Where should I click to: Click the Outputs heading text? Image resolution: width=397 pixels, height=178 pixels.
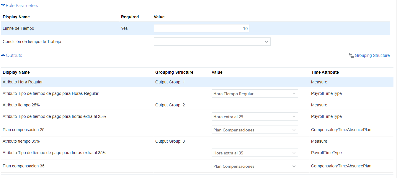click(x=14, y=55)
